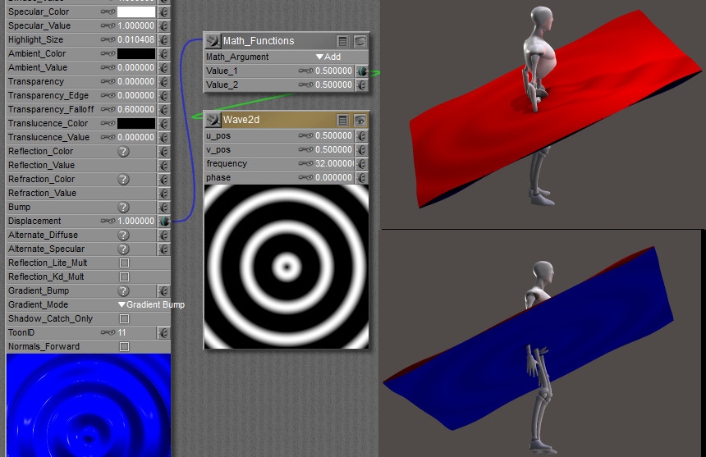Click the Alternate_Specular question mark button
706x457 pixels.
pyautogui.click(x=123, y=249)
